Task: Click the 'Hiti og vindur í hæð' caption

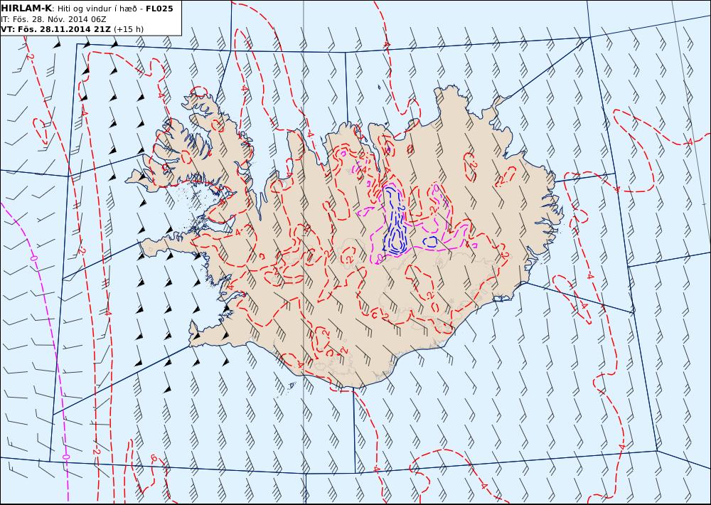Action: coord(97,9)
